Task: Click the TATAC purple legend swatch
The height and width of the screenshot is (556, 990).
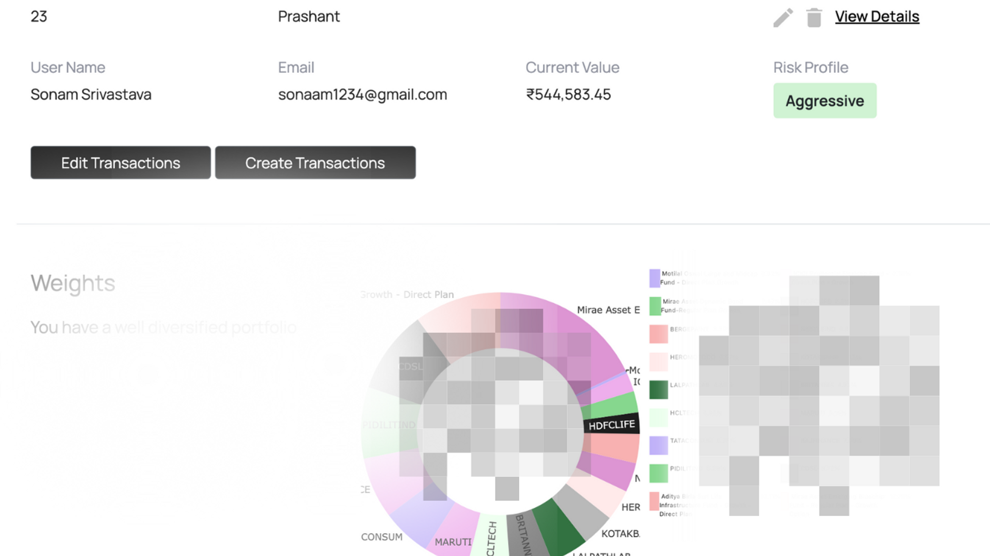Action: pos(658,446)
